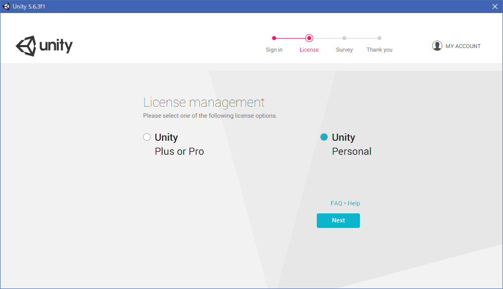Screen dimensions: 503x289
Task: Choose the 'Plus or Pro' license label text
Action: (x=179, y=151)
